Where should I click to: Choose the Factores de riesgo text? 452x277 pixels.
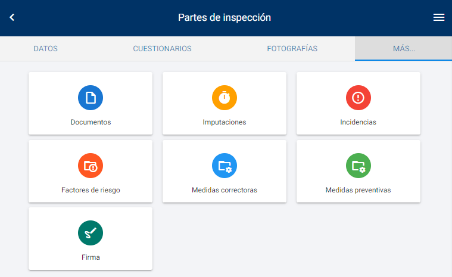point(91,190)
